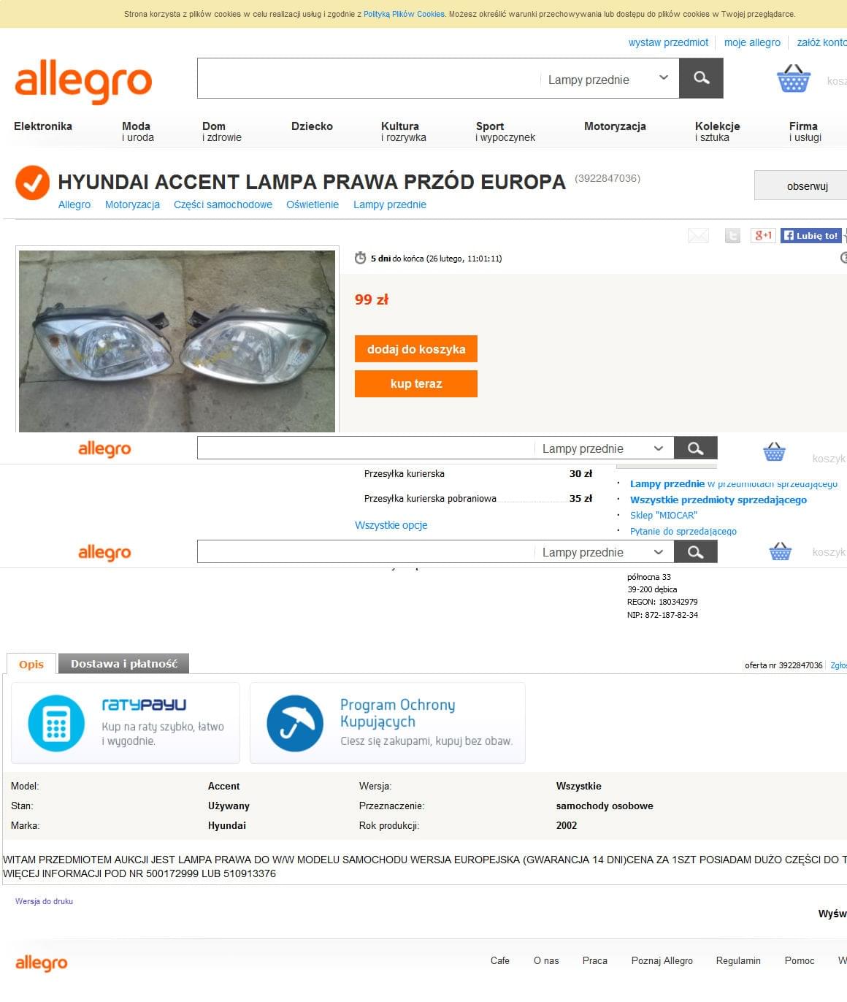Click the kup teraz button
The width and height of the screenshot is (847, 1002).
[416, 384]
